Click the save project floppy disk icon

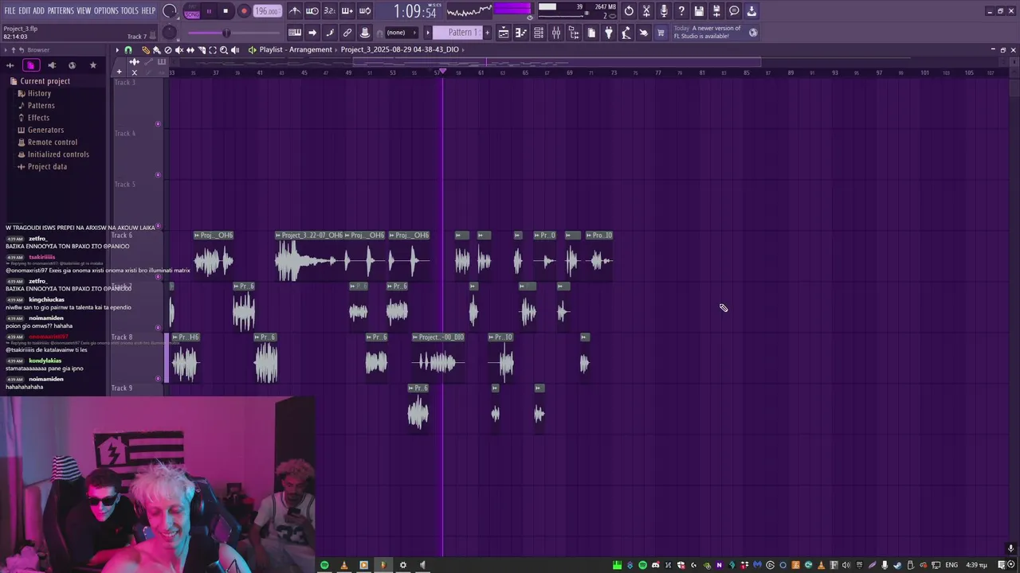coord(699,11)
